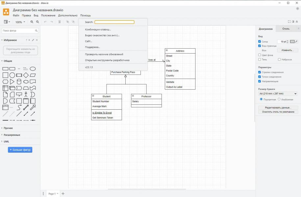Toggle the Направляющие checkbox
This screenshot has height=197, width=301.
(260, 81)
